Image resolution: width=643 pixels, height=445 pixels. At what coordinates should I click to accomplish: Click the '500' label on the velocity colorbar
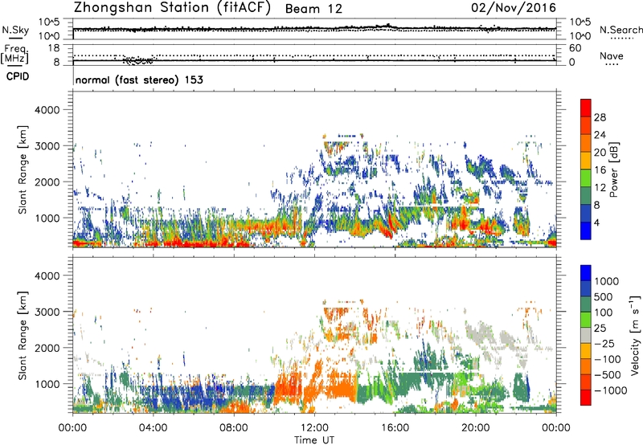[x=604, y=297]
